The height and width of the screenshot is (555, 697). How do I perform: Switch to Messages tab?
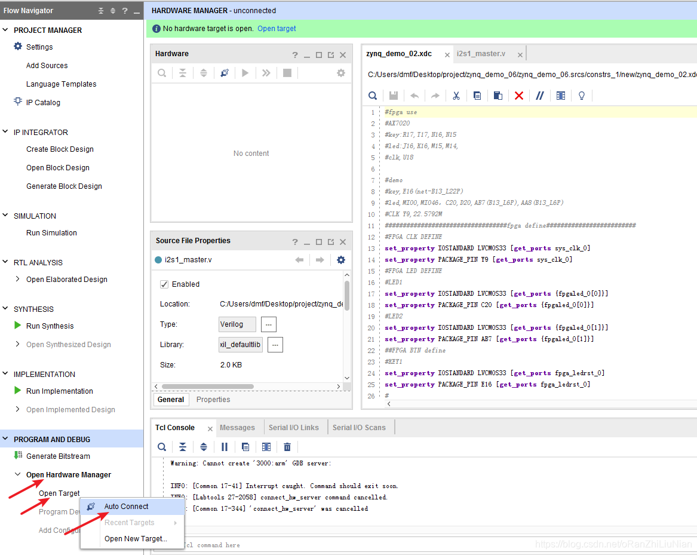click(x=237, y=427)
